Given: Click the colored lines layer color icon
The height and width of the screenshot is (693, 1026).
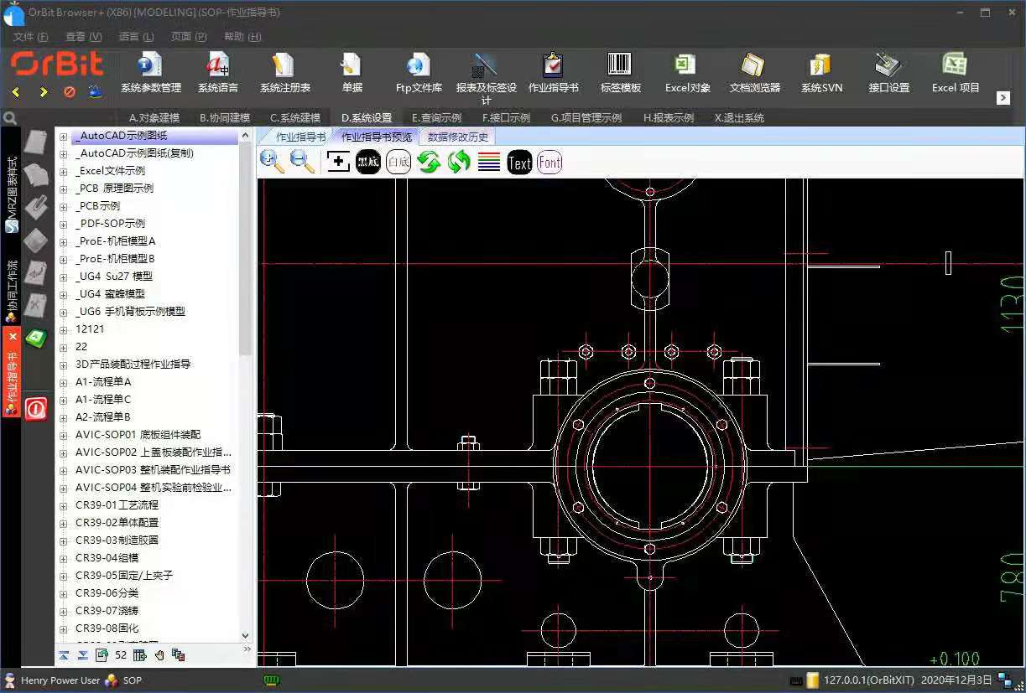Looking at the screenshot, I should (489, 163).
